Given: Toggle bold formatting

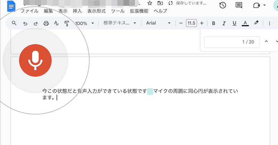Looking at the screenshot, I should coord(213,23).
